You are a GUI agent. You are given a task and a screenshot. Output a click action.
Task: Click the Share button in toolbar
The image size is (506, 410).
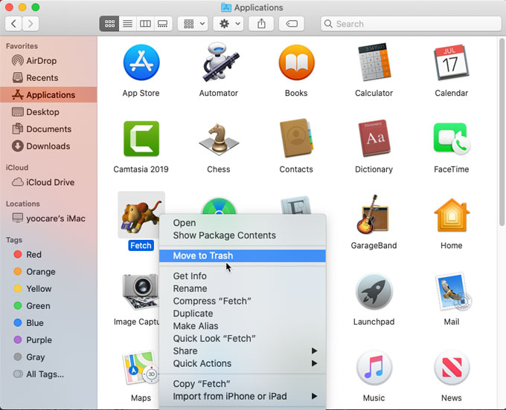click(x=261, y=24)
